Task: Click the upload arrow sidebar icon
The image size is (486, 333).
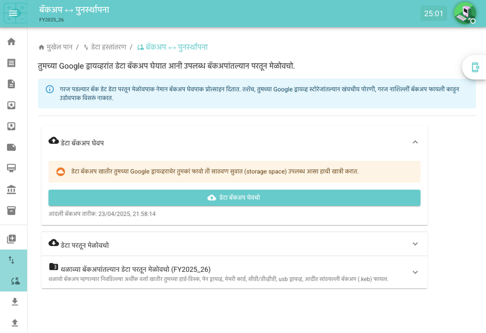Action: [x=15, y=323]
